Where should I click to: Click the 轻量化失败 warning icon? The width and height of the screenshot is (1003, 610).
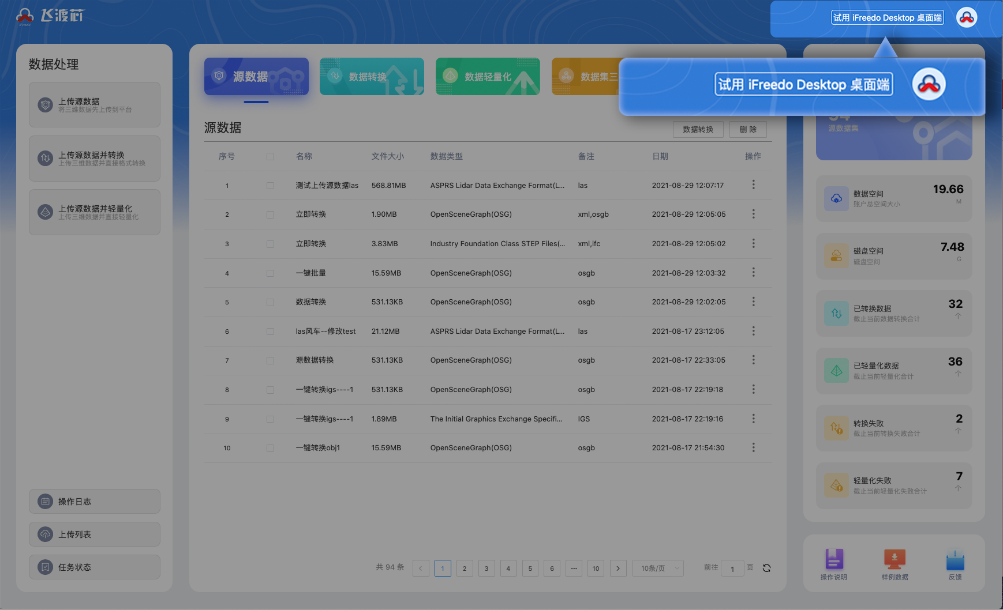pos(836,485)
